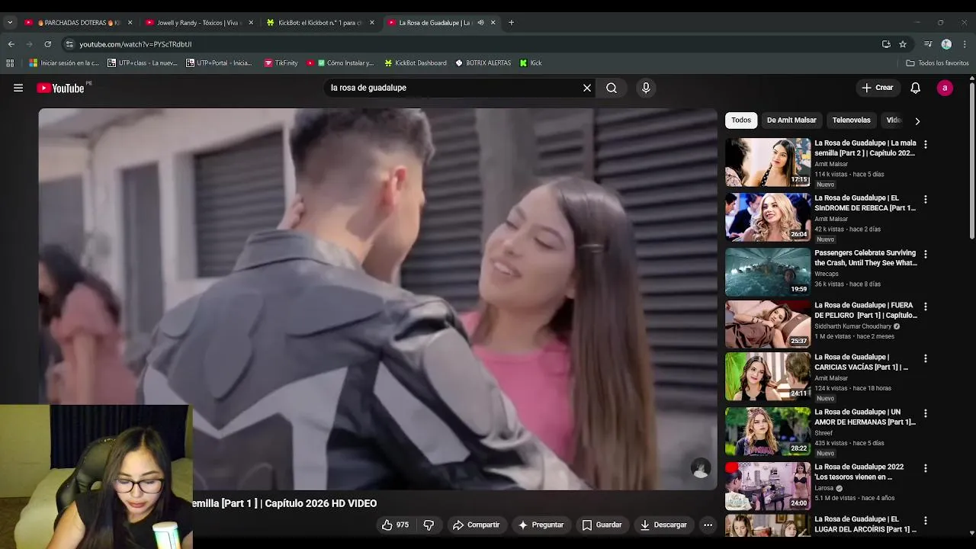This screenshot has width=976, height=549.
Task: Open options for FUERA DE PELIGRO video
Action: (x=926, y=307)
